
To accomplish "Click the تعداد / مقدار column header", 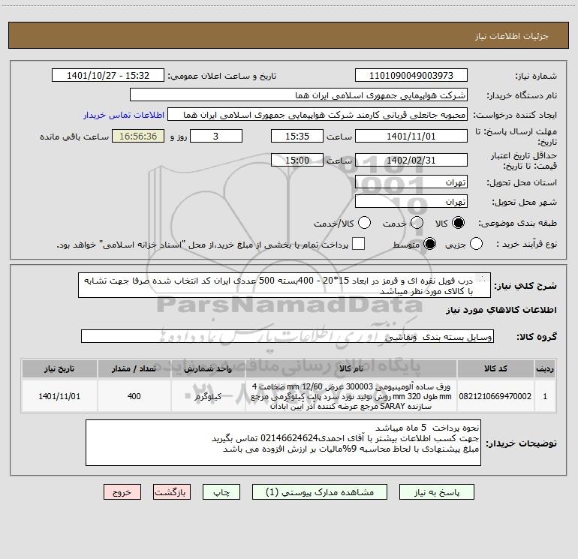I will [134, 368].
